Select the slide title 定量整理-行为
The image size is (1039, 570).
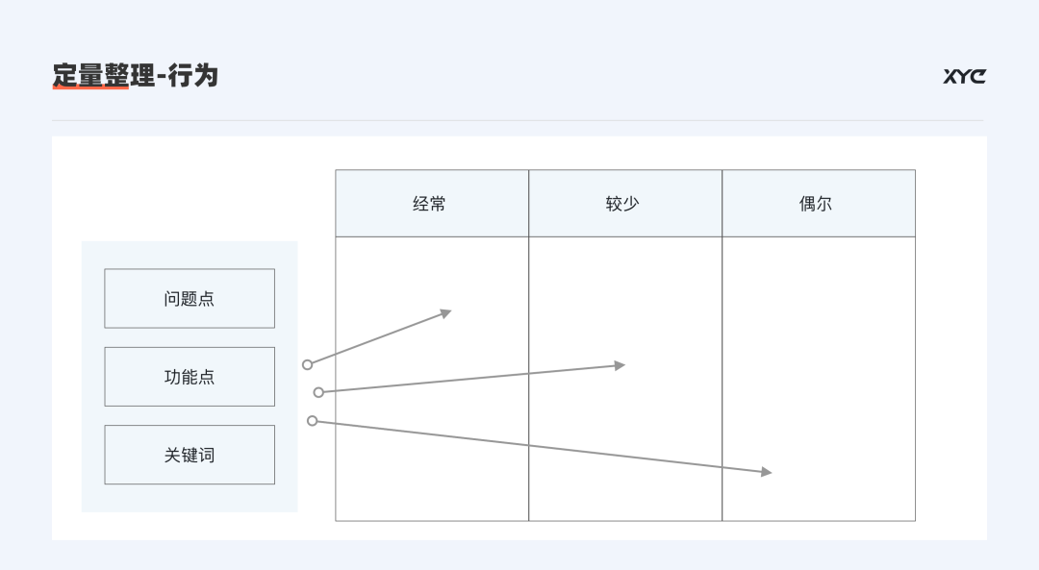coord(136,75)
